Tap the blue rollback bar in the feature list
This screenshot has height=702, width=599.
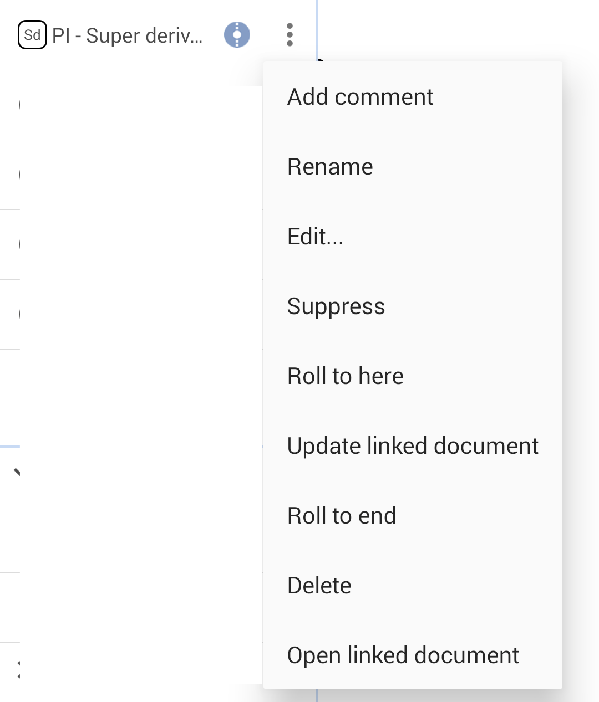pyautogui.click(x=10, y=446)
